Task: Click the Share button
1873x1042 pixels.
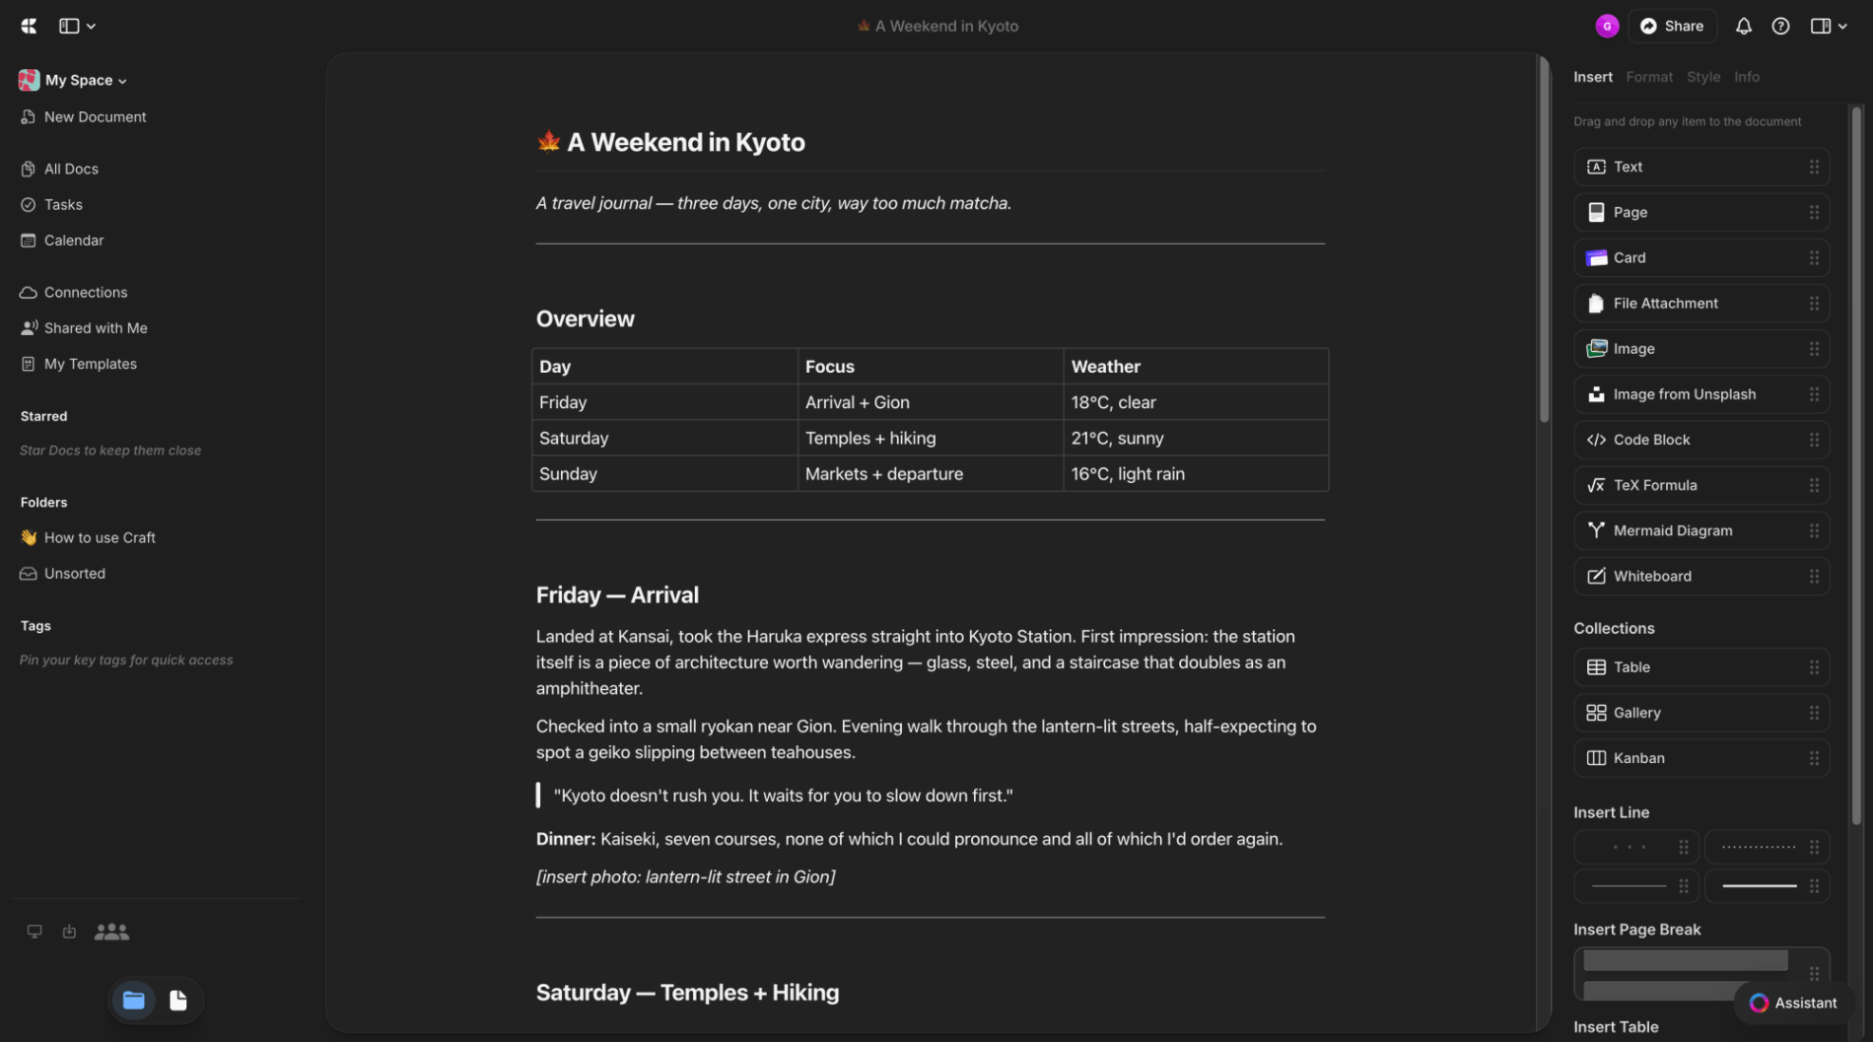Action: (1672, 27)
